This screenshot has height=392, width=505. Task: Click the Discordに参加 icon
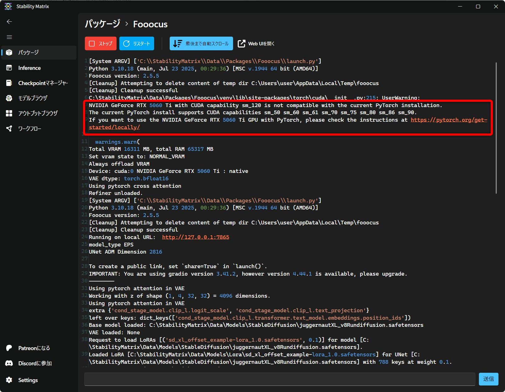[9, 363]
